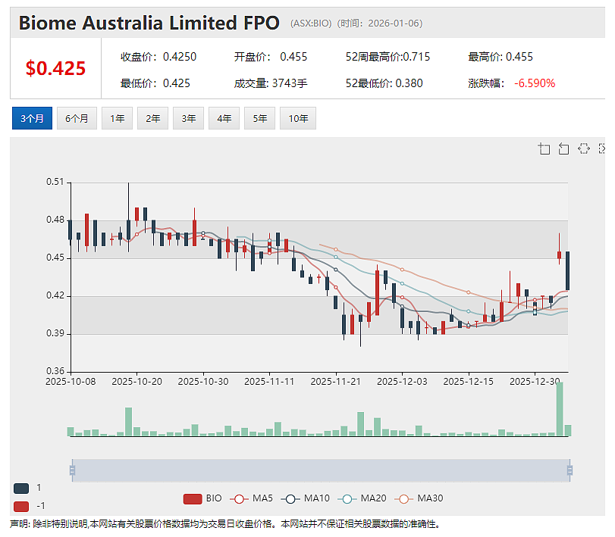The image size is (615, 537).
Task: Toggle the BIO candlestick series legend
Action: click(x=202, y=498)
